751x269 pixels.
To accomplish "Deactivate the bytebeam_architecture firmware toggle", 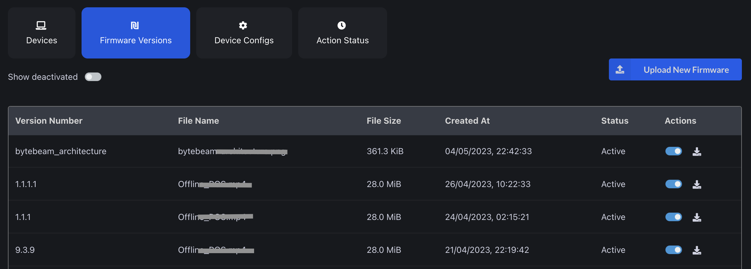I will [673, 151].
